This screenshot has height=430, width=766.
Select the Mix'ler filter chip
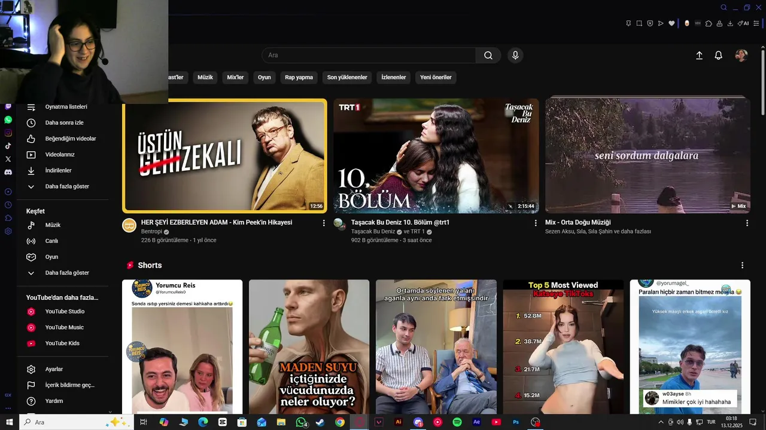point(235,78)
